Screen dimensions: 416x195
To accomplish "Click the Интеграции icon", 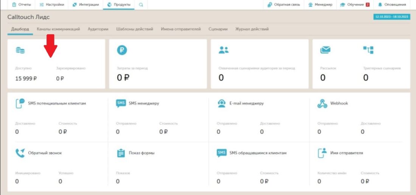I will click(x=75, y=5).
